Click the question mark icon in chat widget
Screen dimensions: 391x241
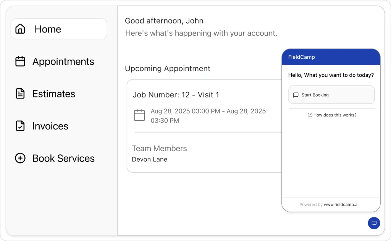(x=310, y=115)
